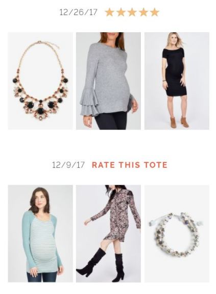Open the Rate This Tote link
The height and width of the screenshot is (294, 216).
(x=129, y=165)
